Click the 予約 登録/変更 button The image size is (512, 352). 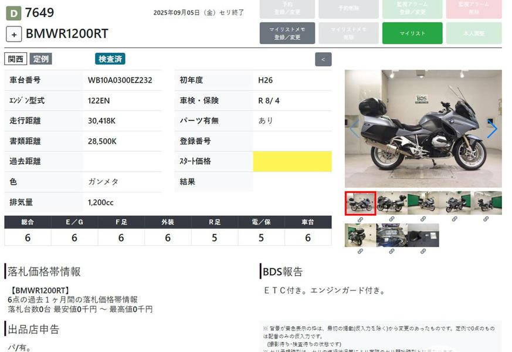click(287, 9)
